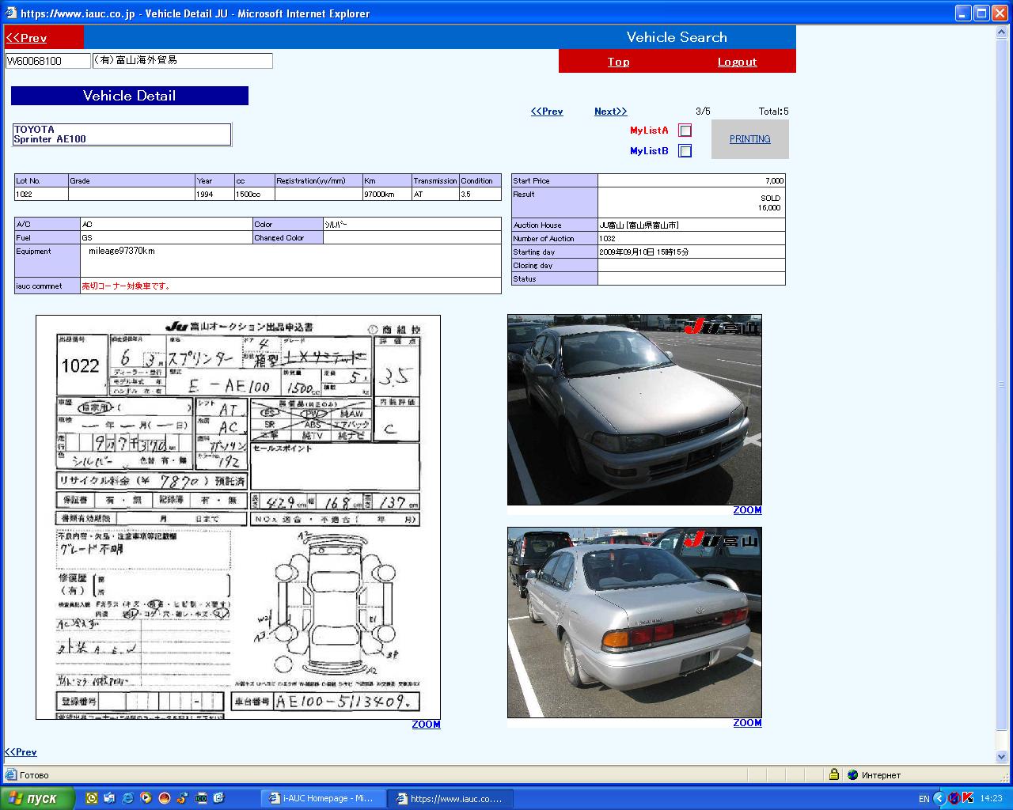Click the PRINTING link
The image size is (1013, 810).
tap(749, 139)
